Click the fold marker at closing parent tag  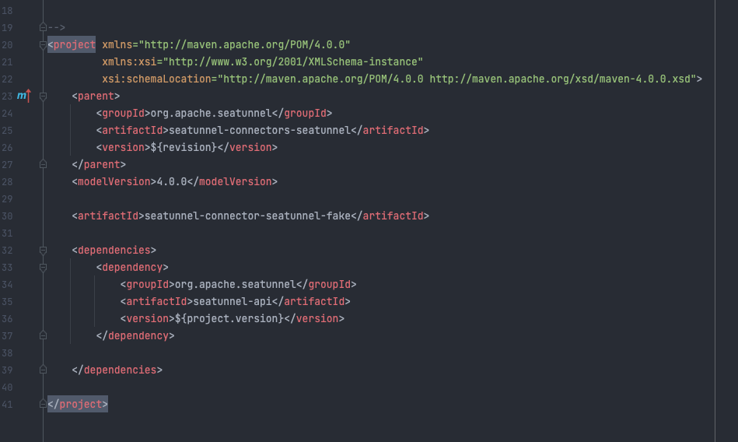click(43, 164)
